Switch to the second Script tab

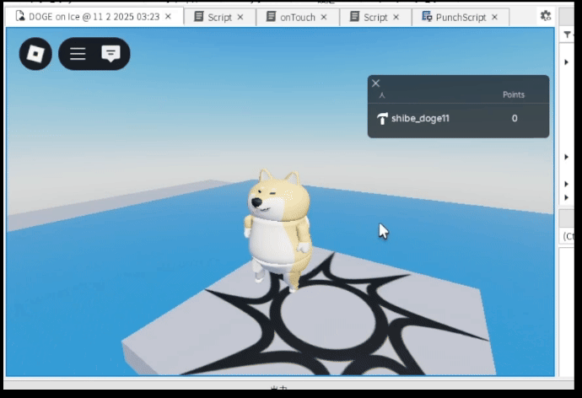pos(375,17)
